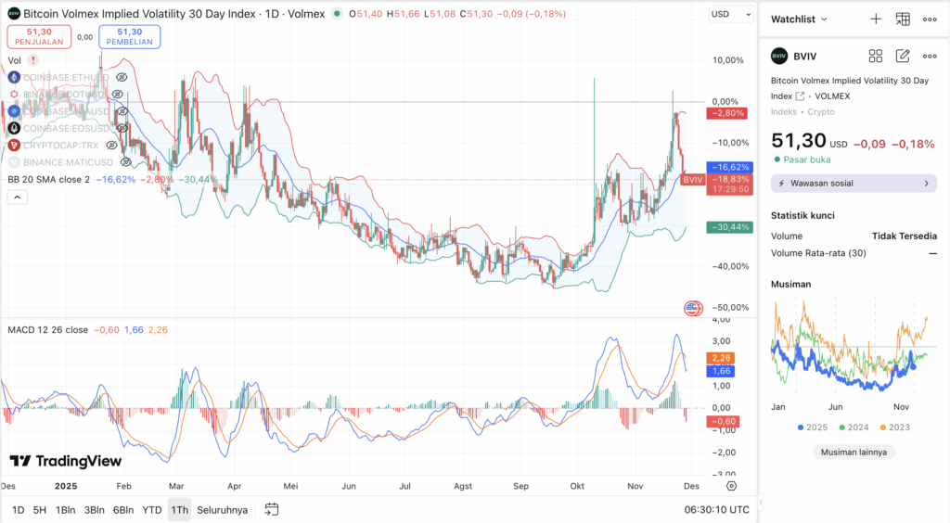Open the Wawasan sosial banner

click(853, 183)
